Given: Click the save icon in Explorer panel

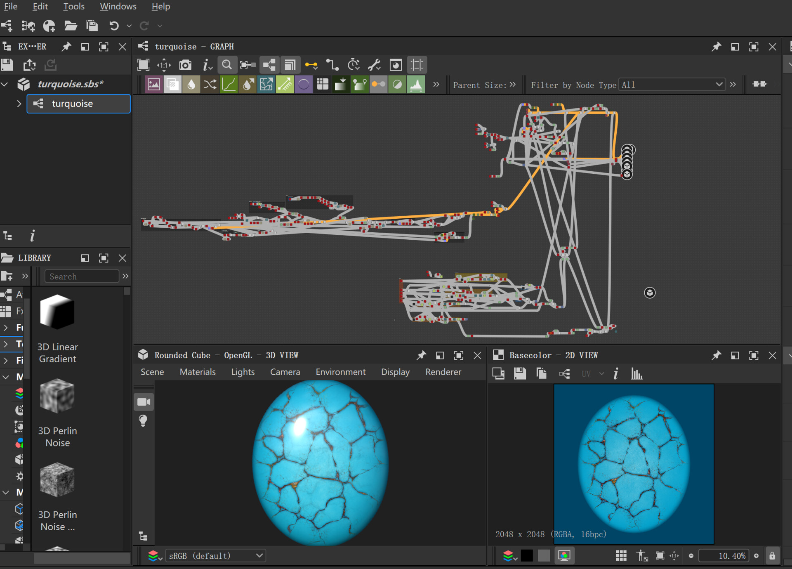Looking at the screenshot, I should point(7,65).
